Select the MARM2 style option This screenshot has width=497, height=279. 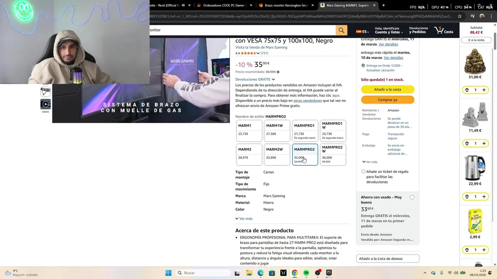pos(249,155)
